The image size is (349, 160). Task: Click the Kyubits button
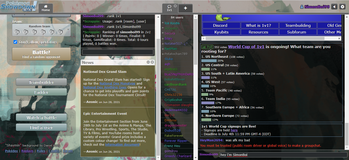point(222,32)
